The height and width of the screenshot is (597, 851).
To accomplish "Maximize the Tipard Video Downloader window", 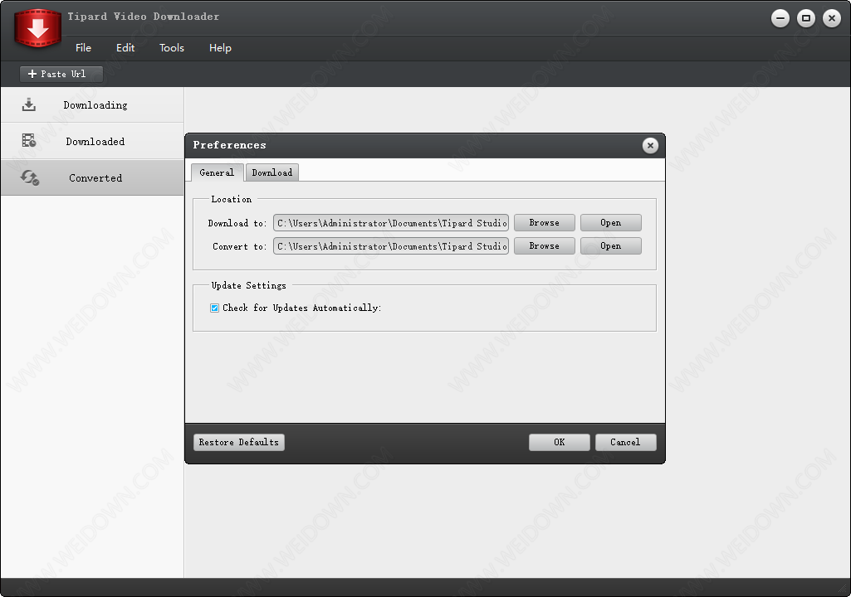I will point(806,18).
